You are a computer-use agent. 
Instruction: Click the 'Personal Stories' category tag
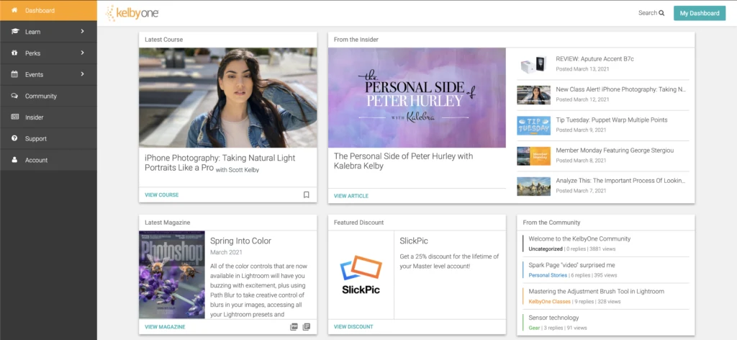[x=548, y=275]
